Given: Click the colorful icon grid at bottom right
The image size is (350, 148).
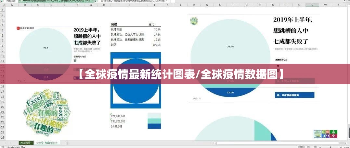Looking at the screenshot, I should click(x=326, y=133).
